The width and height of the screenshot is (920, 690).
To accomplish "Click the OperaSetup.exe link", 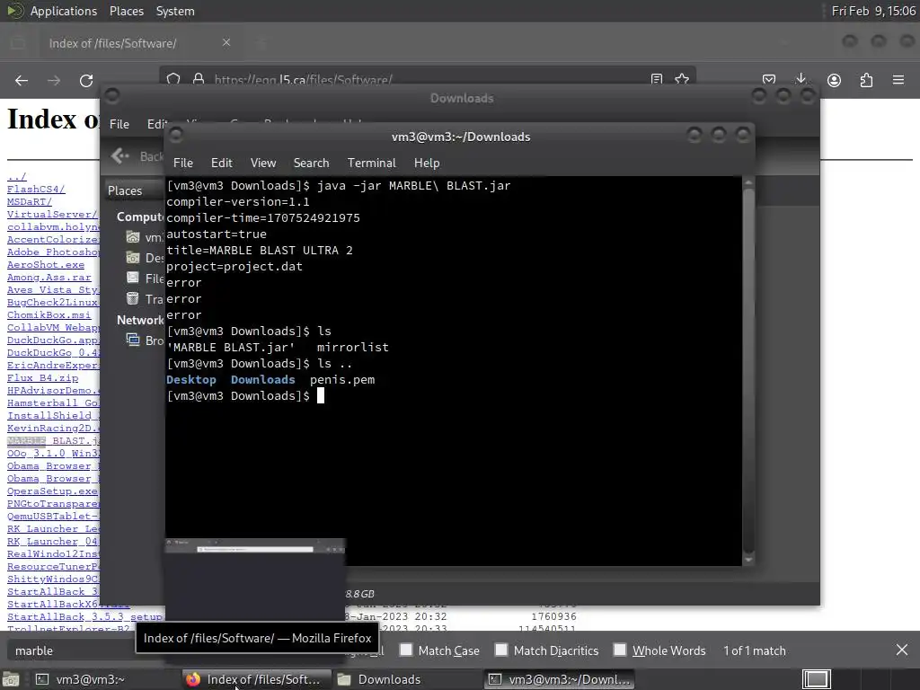I will pyautogui.click(x=52, y=491).
